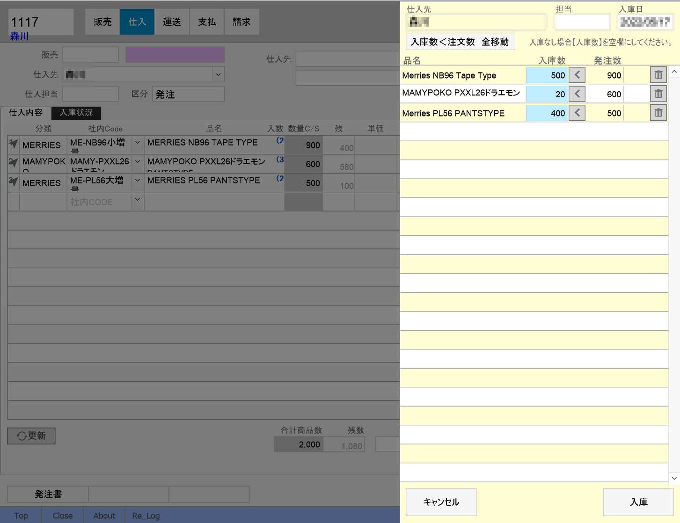Click the purple color field next to 販売
The height and width of the screenshot is (523, 680).
pyautogui.click(x=175, y=55)
